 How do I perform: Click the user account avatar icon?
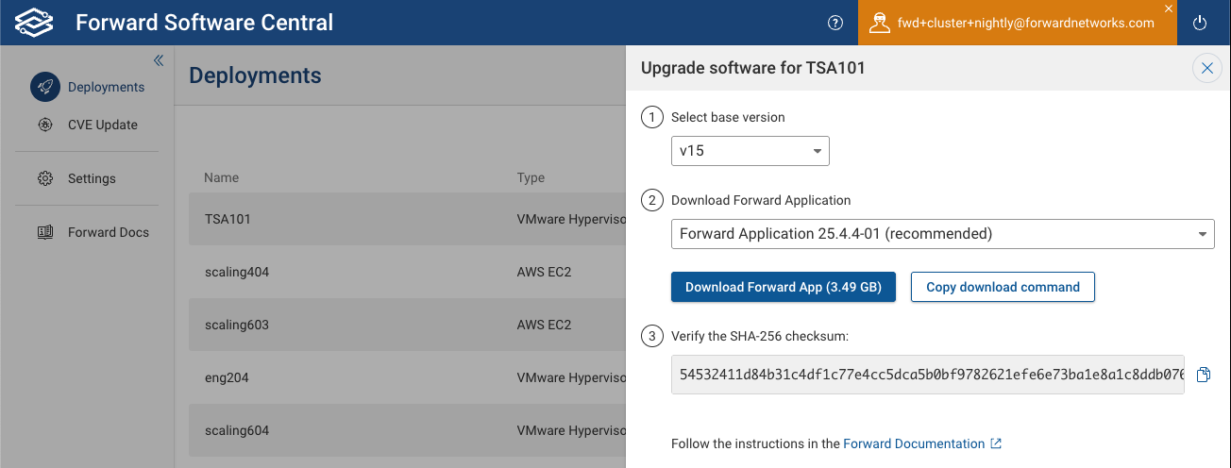[x=880, y=23]
